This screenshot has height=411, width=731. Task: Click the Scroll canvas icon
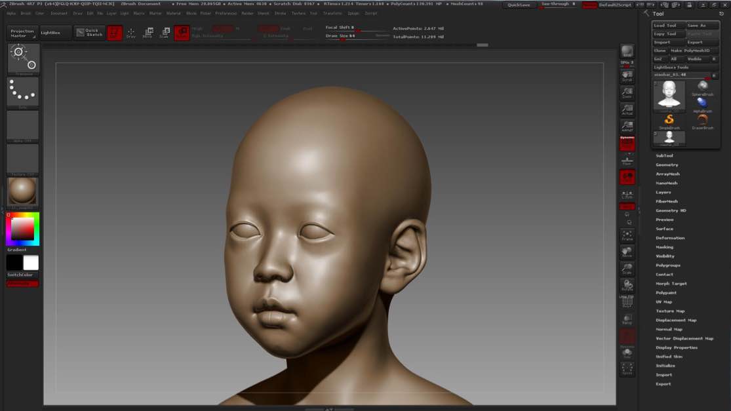627,75
